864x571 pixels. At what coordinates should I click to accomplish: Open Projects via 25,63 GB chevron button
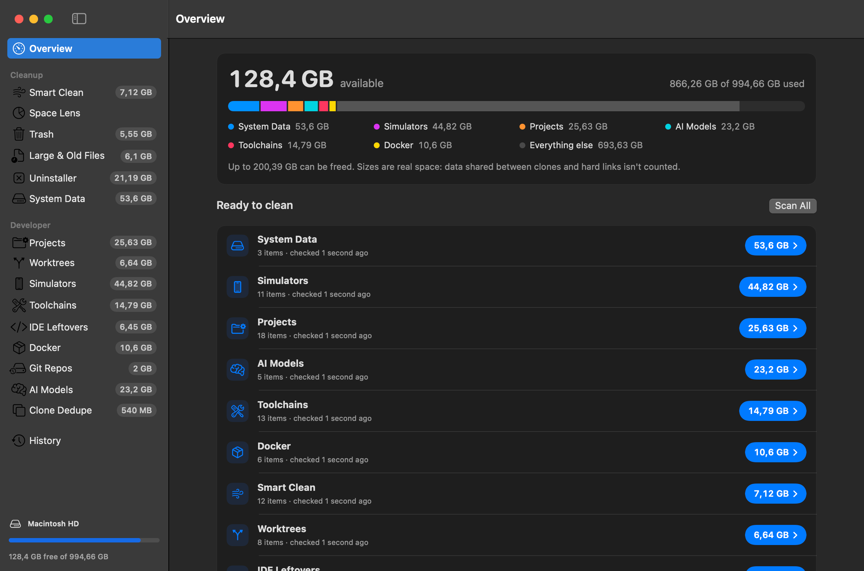[772, 328]
